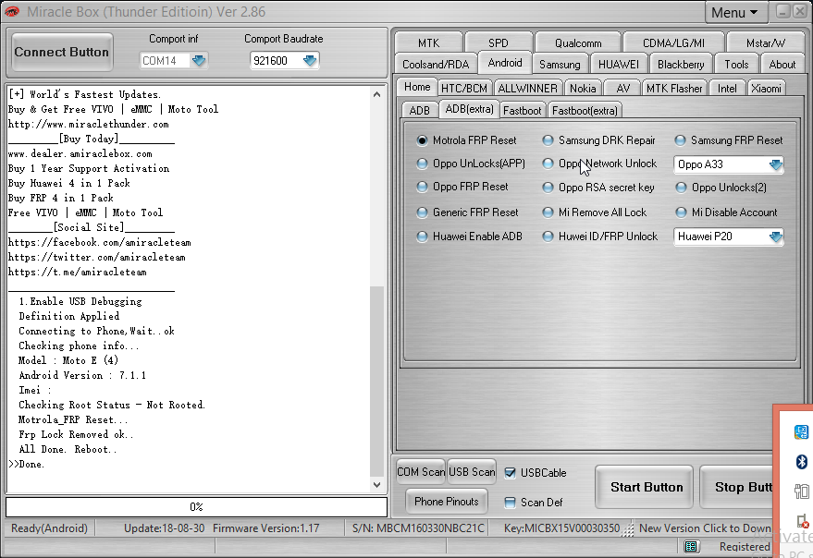
Task: Switch to the Samsung tab
Action: (560, 65)
